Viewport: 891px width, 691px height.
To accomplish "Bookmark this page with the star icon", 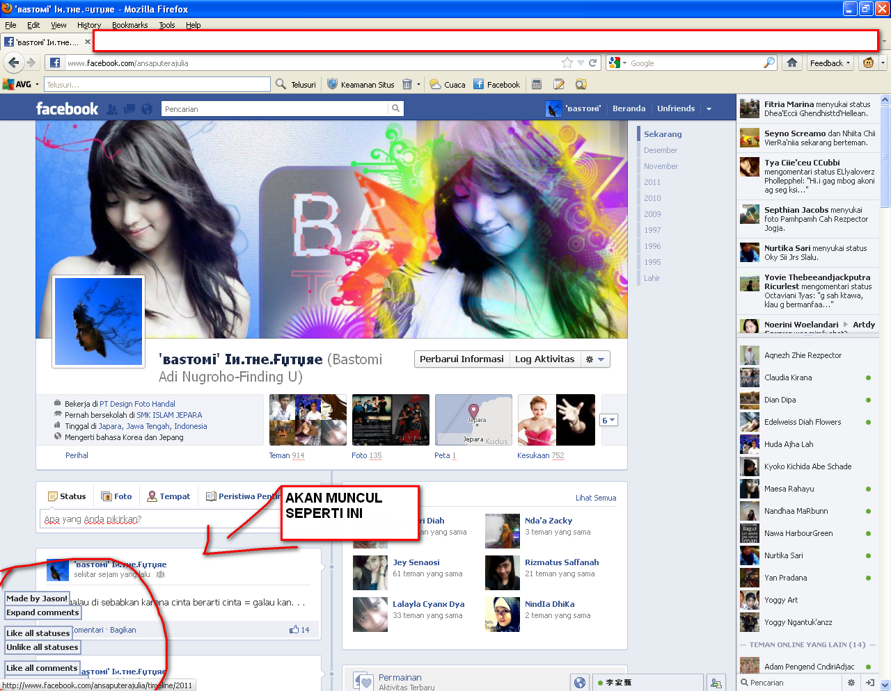I will tap(567, 63).
